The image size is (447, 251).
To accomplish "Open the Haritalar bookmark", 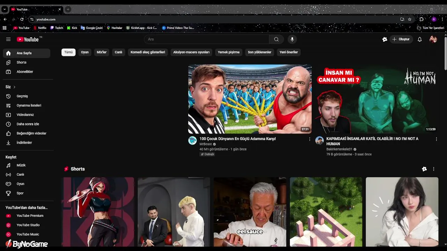I will 115,28.
